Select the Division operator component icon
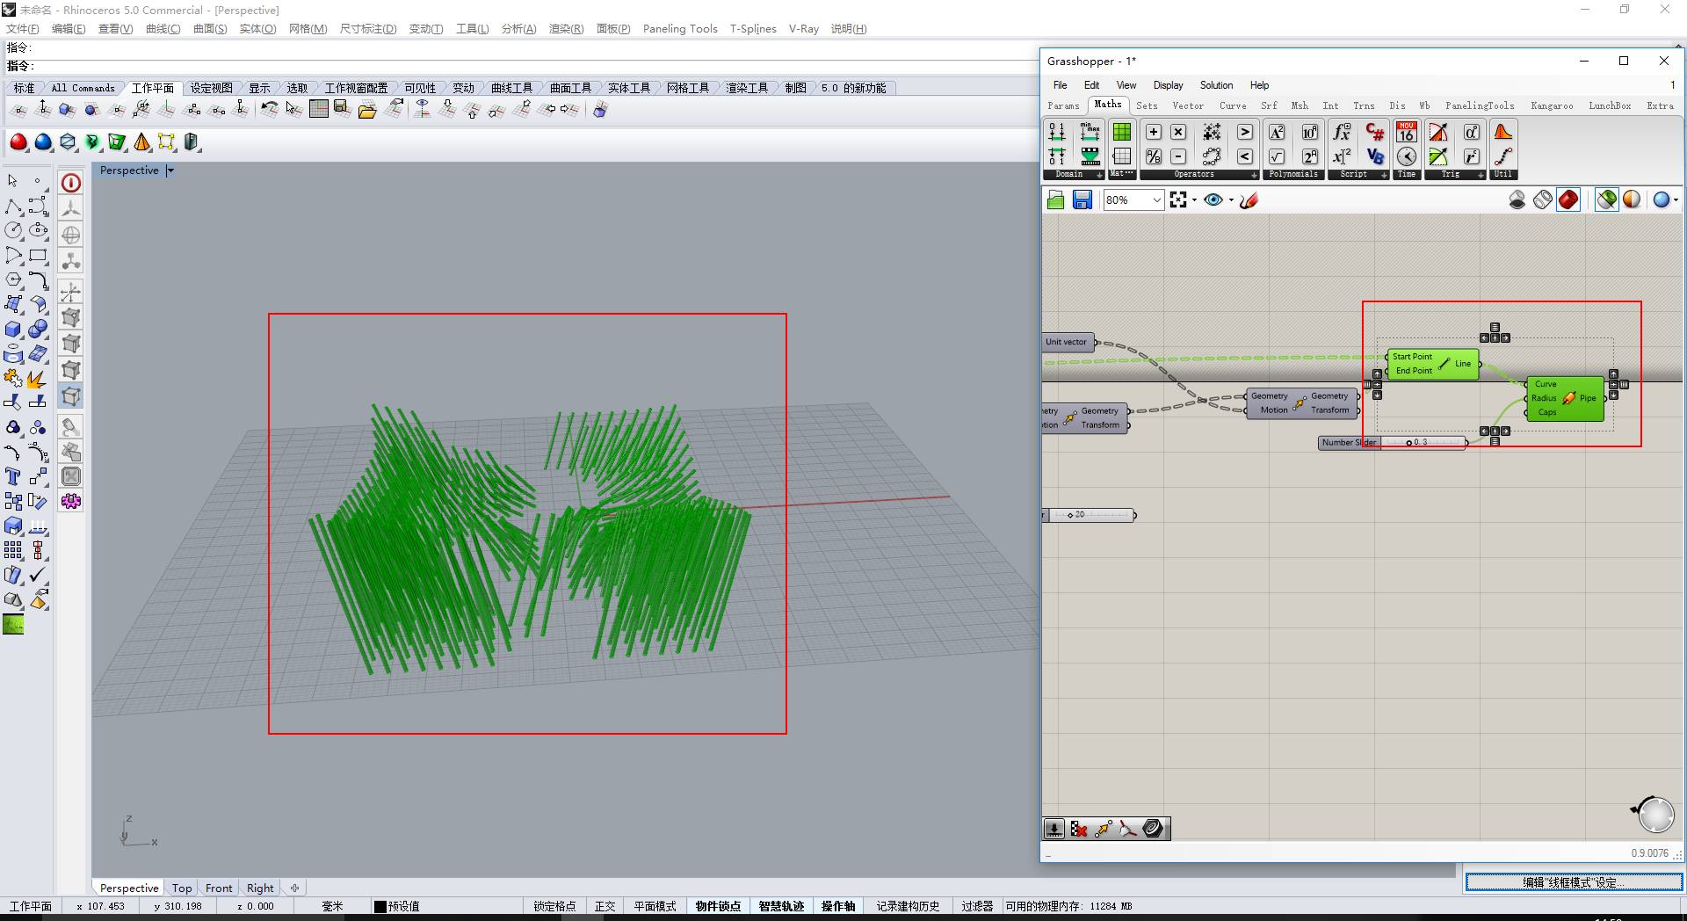This screenshot has height=921, width=1687. (x=1154, y=156)
